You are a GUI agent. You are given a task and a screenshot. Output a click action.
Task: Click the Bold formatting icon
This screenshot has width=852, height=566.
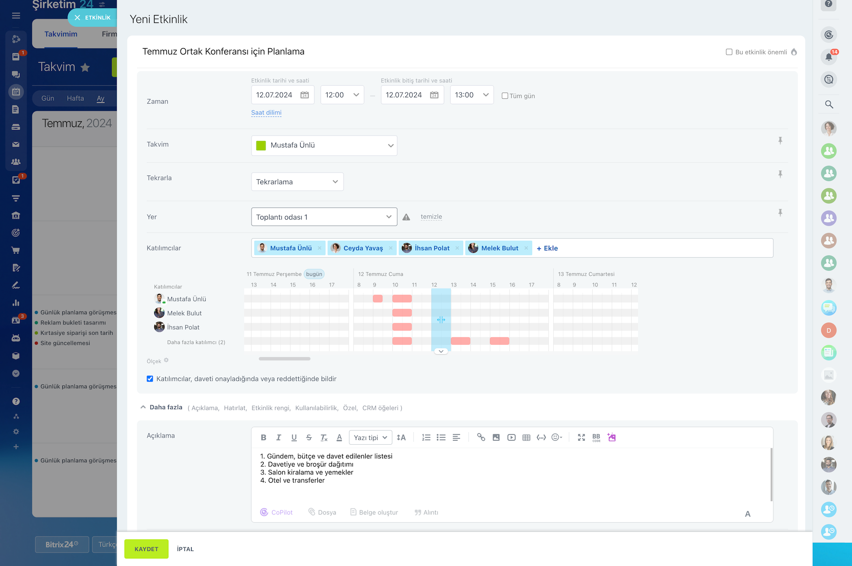click(263, 437)
